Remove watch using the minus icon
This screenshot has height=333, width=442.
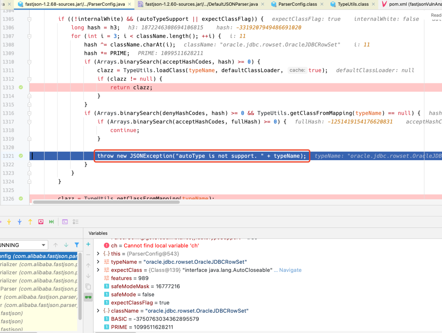click(88, 255)
